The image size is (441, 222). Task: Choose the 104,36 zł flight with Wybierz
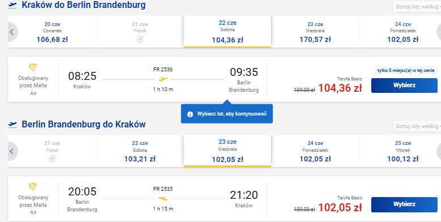pyautogui.click(x=404, y=85)
